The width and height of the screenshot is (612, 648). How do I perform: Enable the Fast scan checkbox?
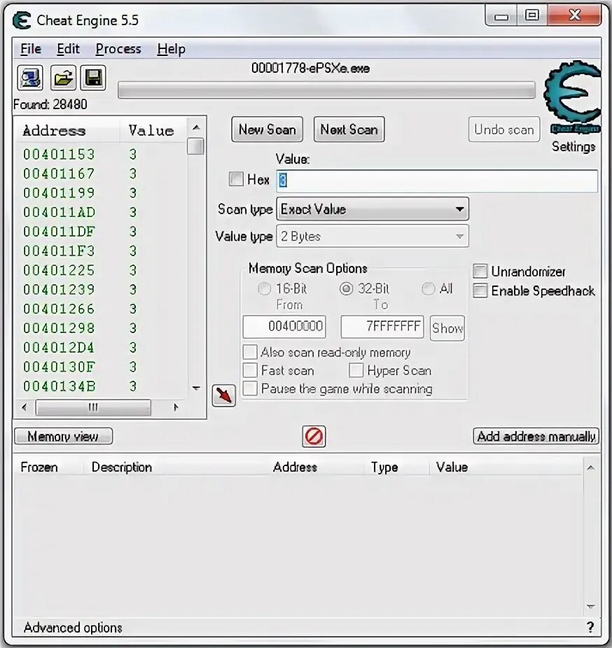tap(250, 370)
